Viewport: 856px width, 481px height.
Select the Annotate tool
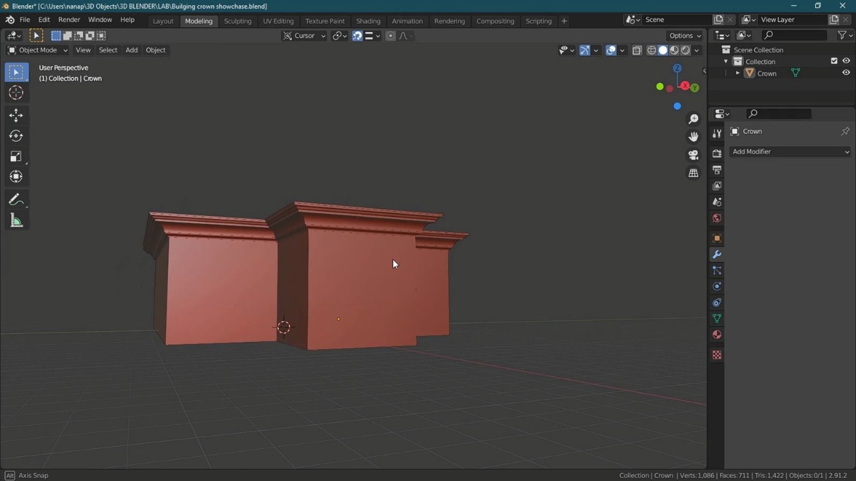16,199
